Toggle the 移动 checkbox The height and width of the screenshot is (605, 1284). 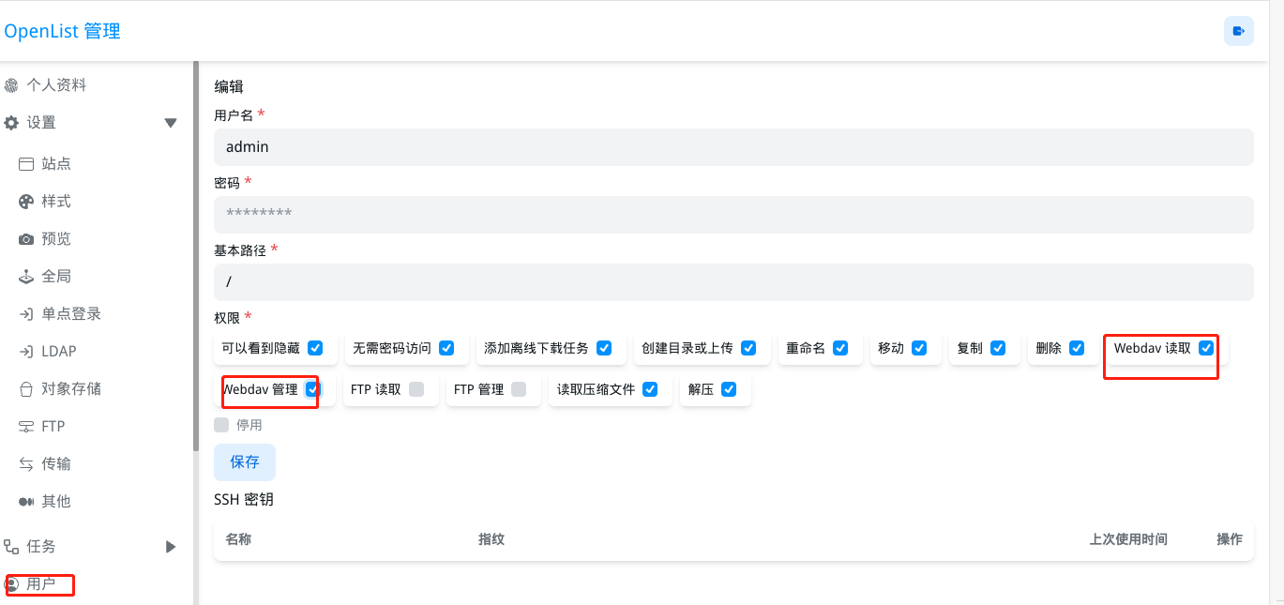click(x=919, y=348)
